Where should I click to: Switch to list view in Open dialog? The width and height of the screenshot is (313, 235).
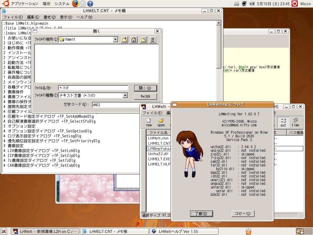(153, 39)
